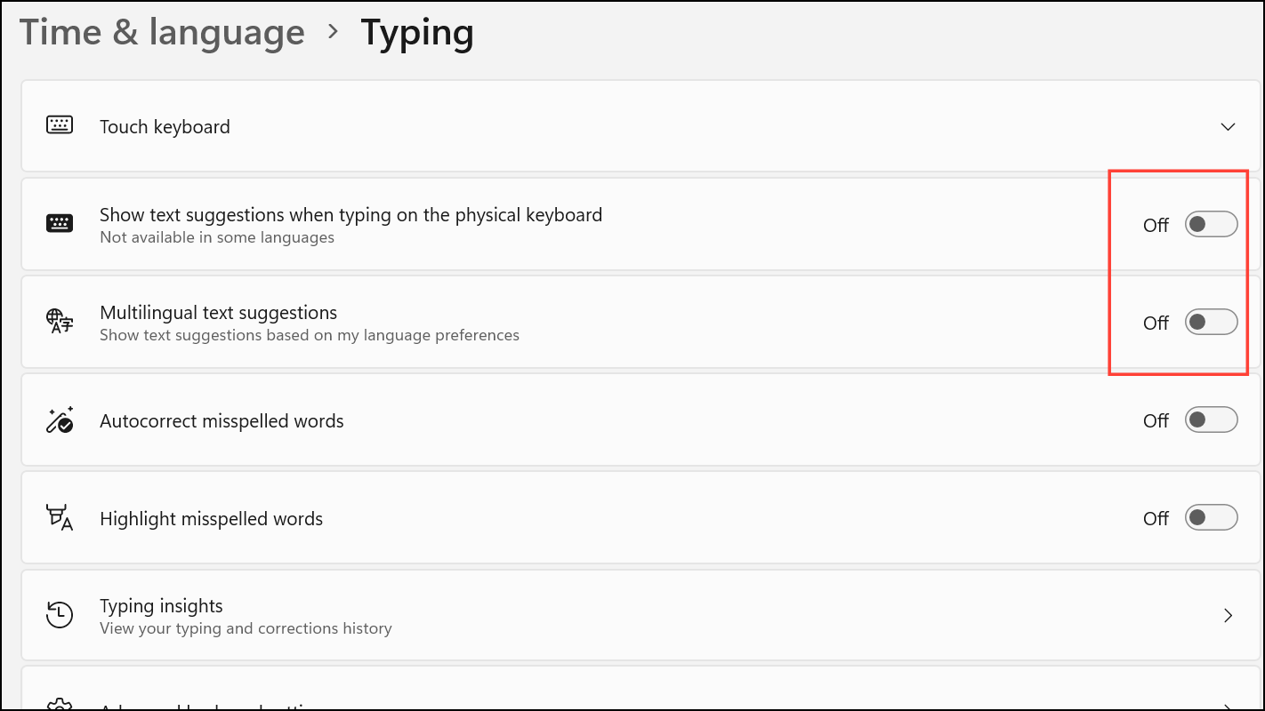
Task: Click the breadcrumb separator arrow
Action: click(x=333, y=32)
